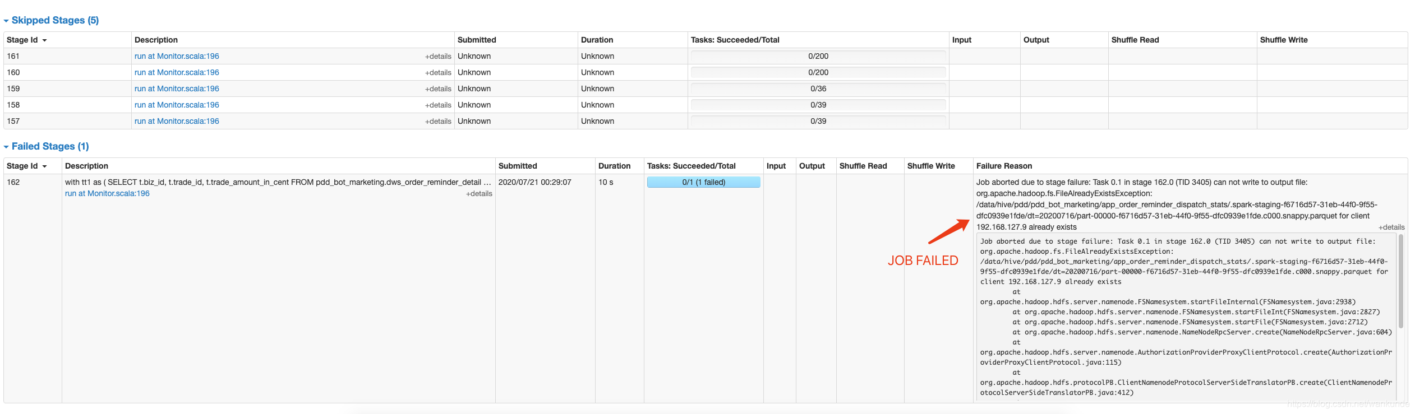The height and width of the screenshot is (414, 1415).
Task: Select the stage id 160 cell
Action: 67,72
